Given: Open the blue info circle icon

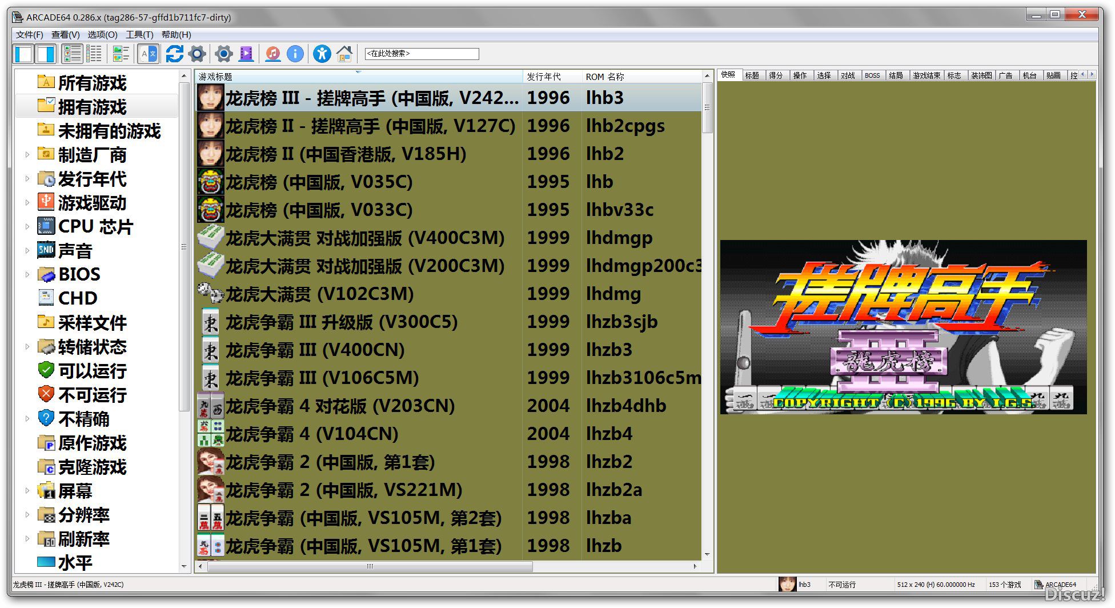Looking at the screenshot, I should pyautogui.click(x=295, y=54).
